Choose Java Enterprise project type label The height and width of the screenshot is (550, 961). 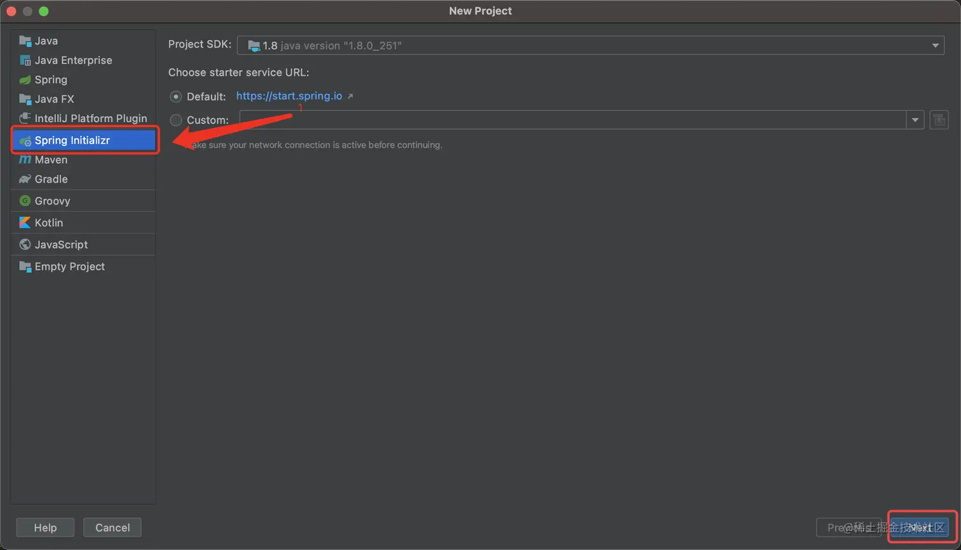(74, 60)
